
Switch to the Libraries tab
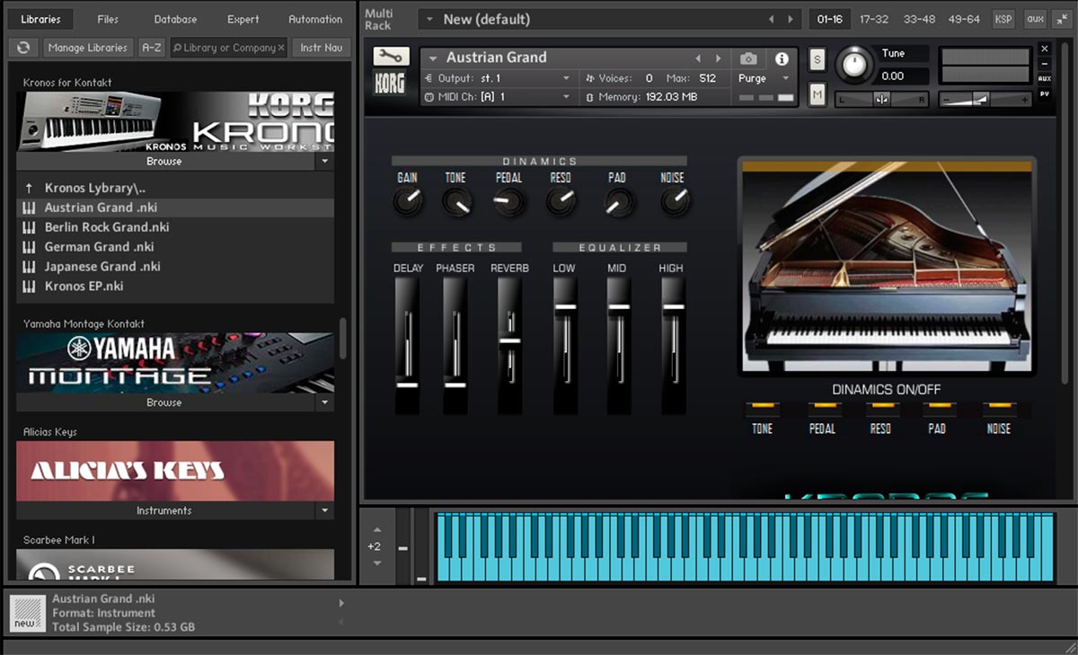[x=40, y=19]
